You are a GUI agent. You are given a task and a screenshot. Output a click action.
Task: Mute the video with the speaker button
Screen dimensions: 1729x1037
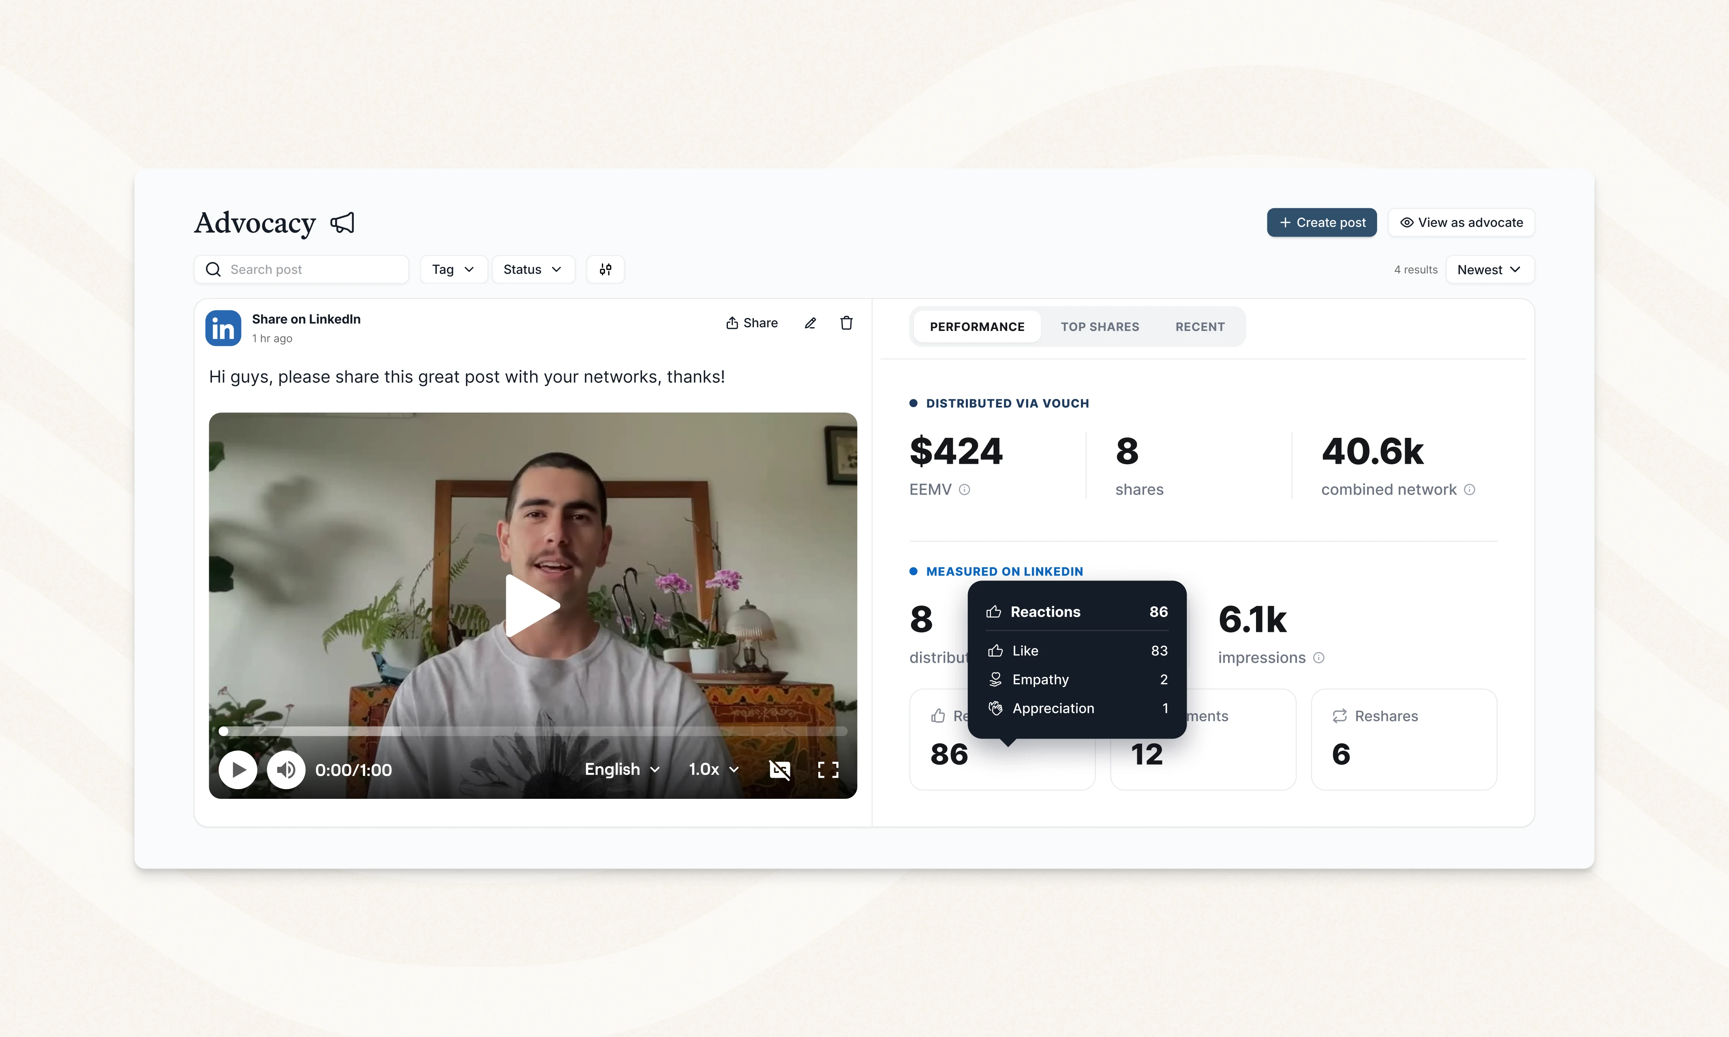[286, 770]
